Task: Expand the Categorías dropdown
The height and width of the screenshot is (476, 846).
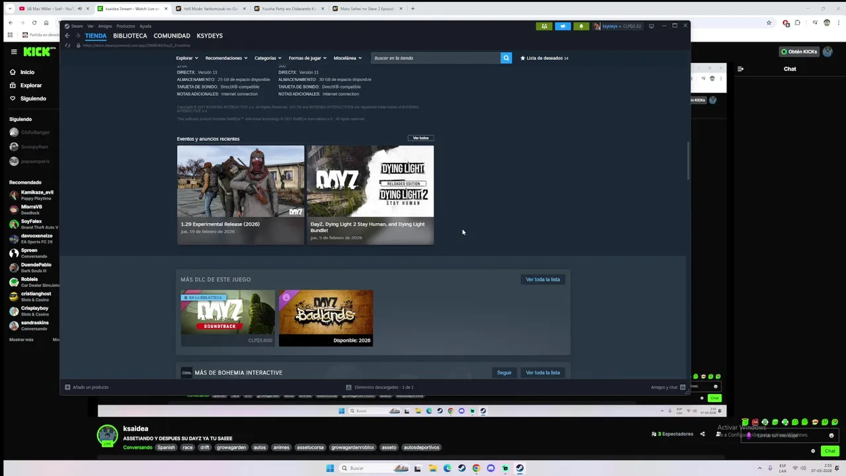Action: pos(268,58)
